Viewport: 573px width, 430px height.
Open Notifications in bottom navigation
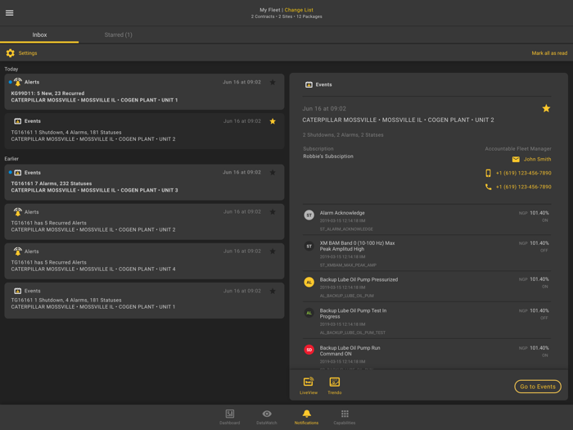point(306,417)
